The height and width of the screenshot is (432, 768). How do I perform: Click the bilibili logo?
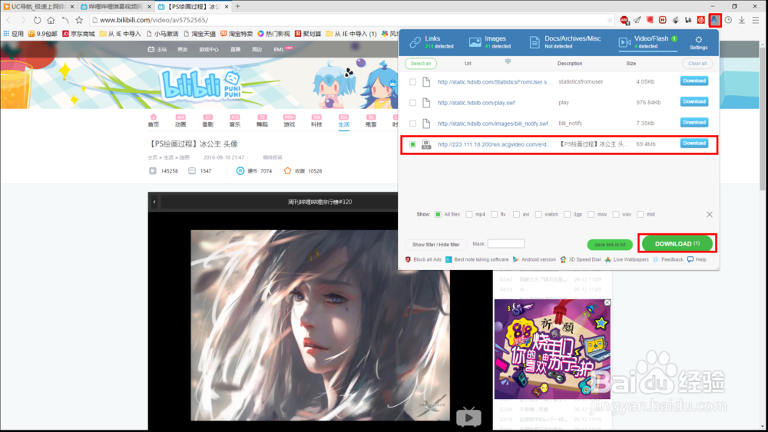[x=200, y=84]
